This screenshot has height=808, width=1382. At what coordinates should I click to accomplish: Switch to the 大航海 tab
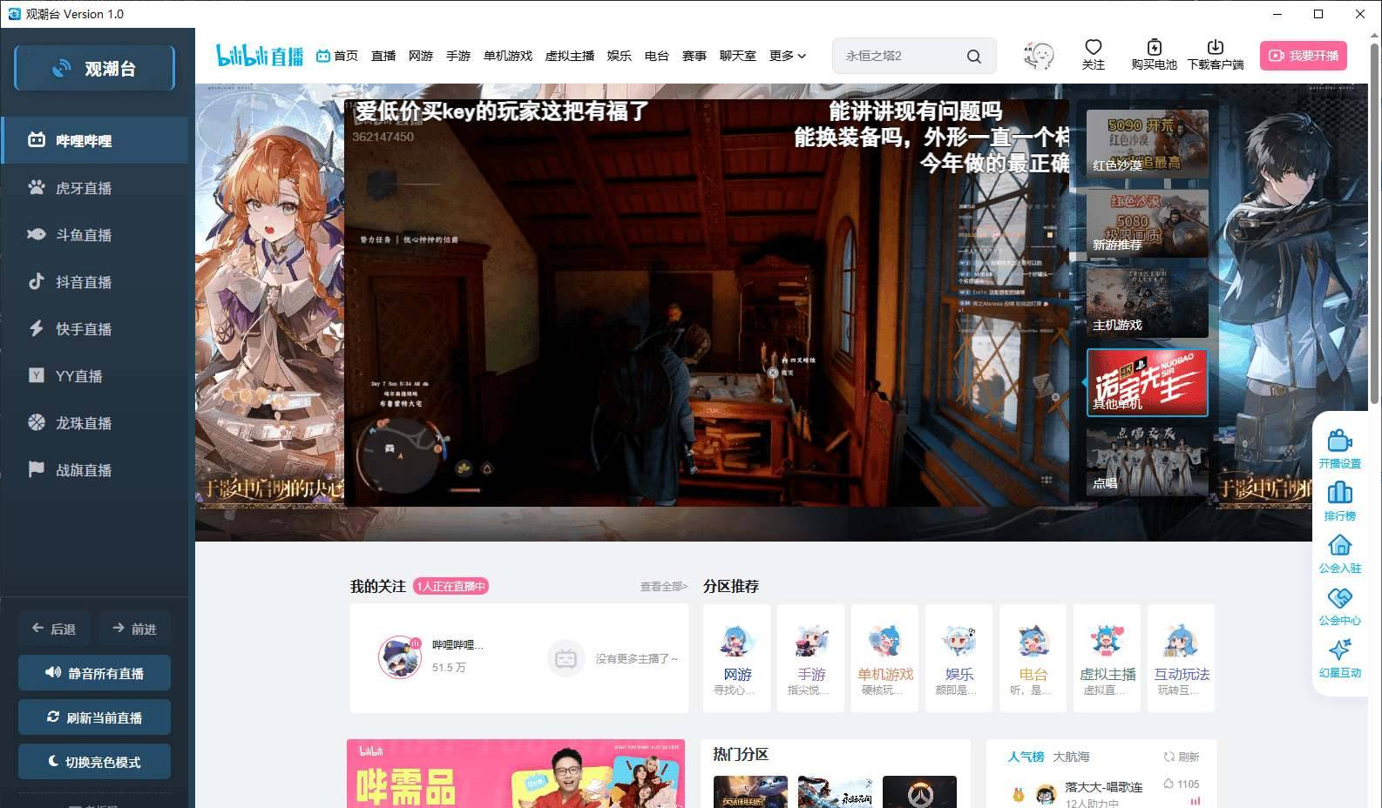pyautogui.click(x=1071, y=757)
